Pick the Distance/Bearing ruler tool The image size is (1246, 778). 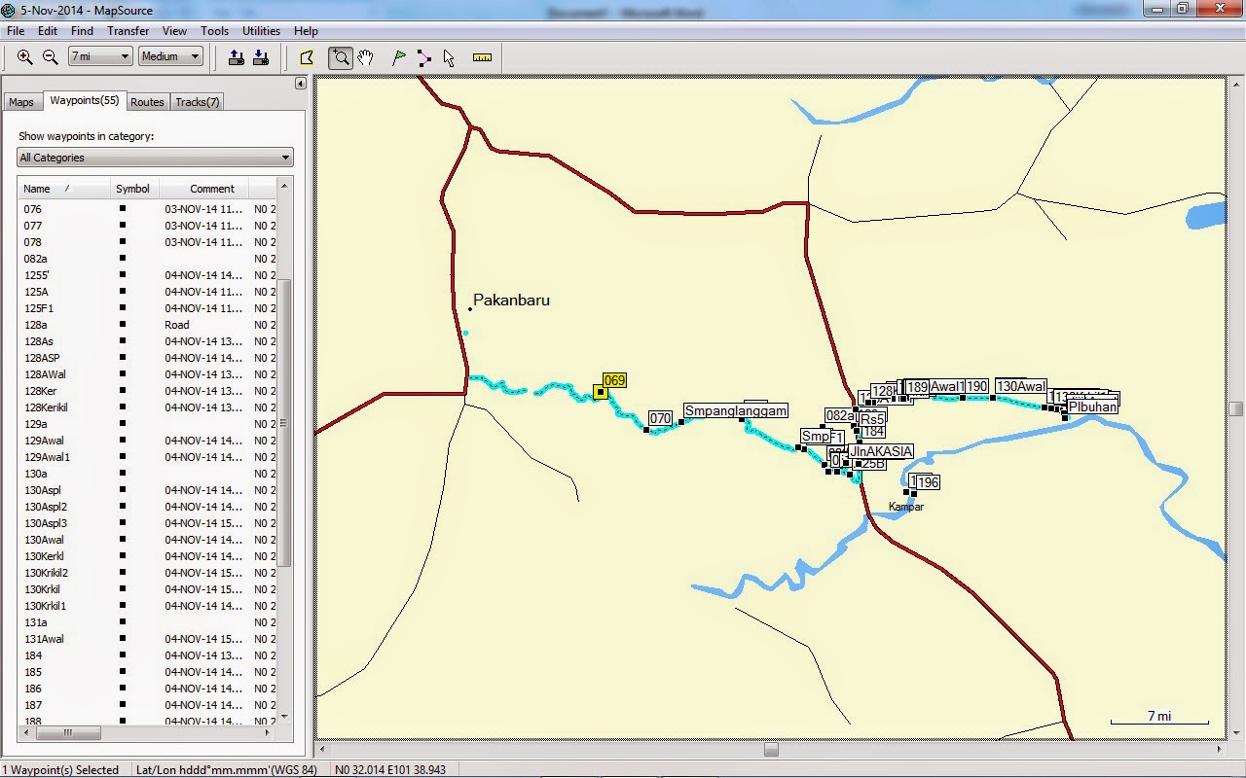[x=481, y=57]
